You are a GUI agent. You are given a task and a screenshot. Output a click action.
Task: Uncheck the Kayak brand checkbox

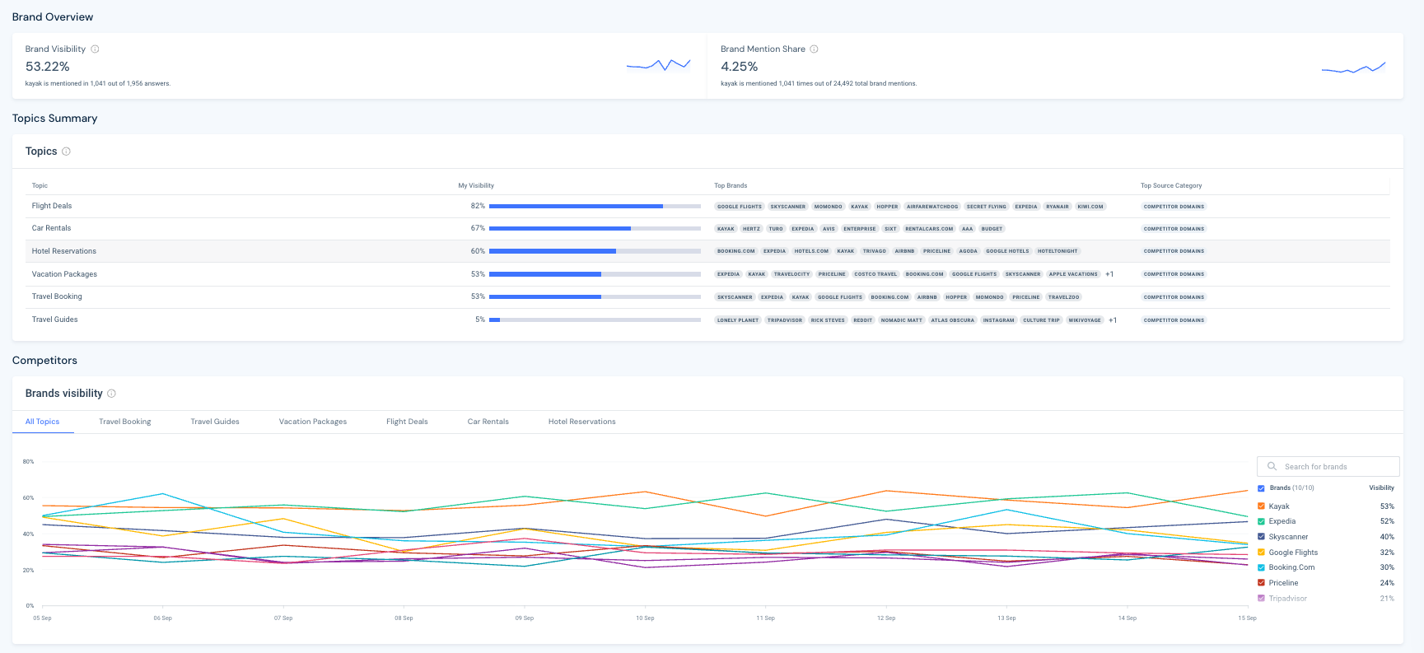pyautogui.click(x=1261, y=506)
